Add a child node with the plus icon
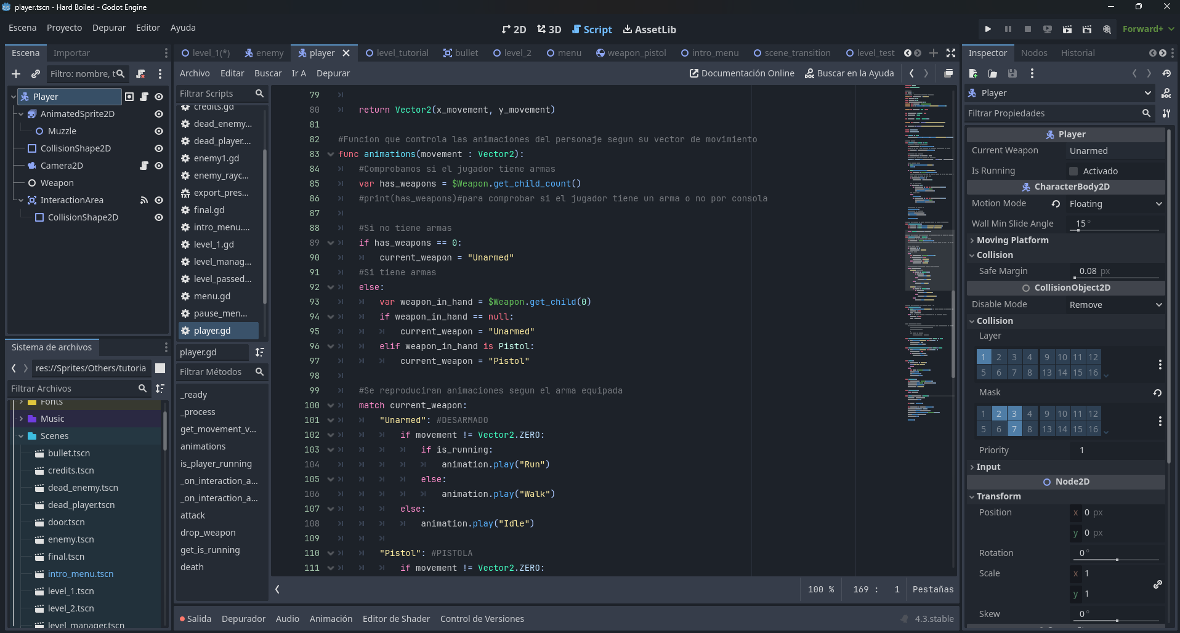This screenshot has height=633, width=1180. click(x=15, y=74)
